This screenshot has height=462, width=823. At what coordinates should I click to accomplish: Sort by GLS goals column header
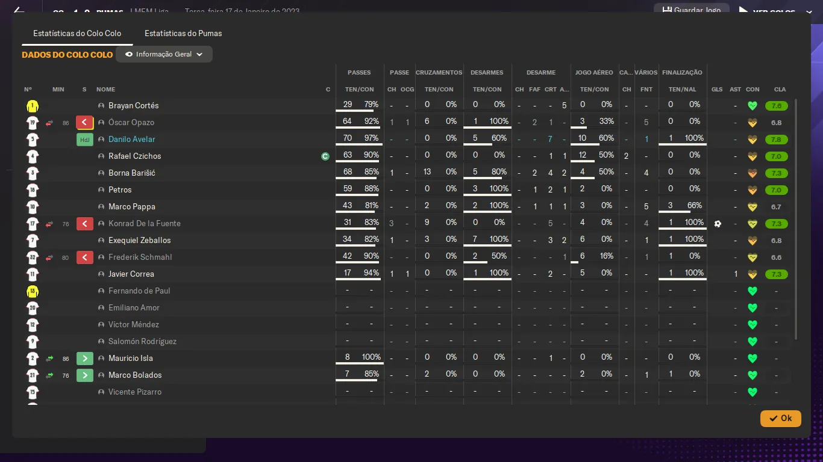tap(717, 90)
